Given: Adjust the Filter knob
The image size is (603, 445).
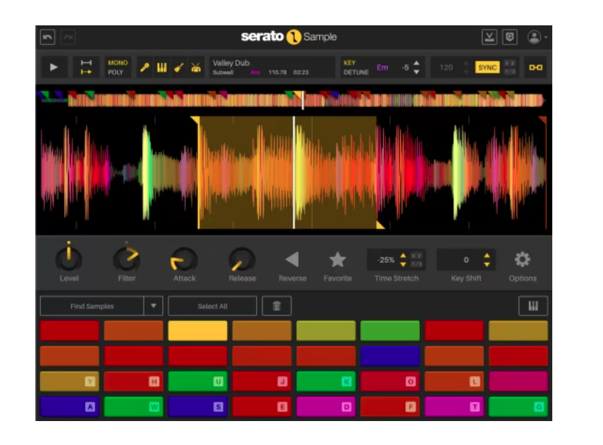Looking at the screenshot, I should coord(127,259).
